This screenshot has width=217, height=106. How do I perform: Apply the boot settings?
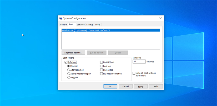tap(141, 86)
